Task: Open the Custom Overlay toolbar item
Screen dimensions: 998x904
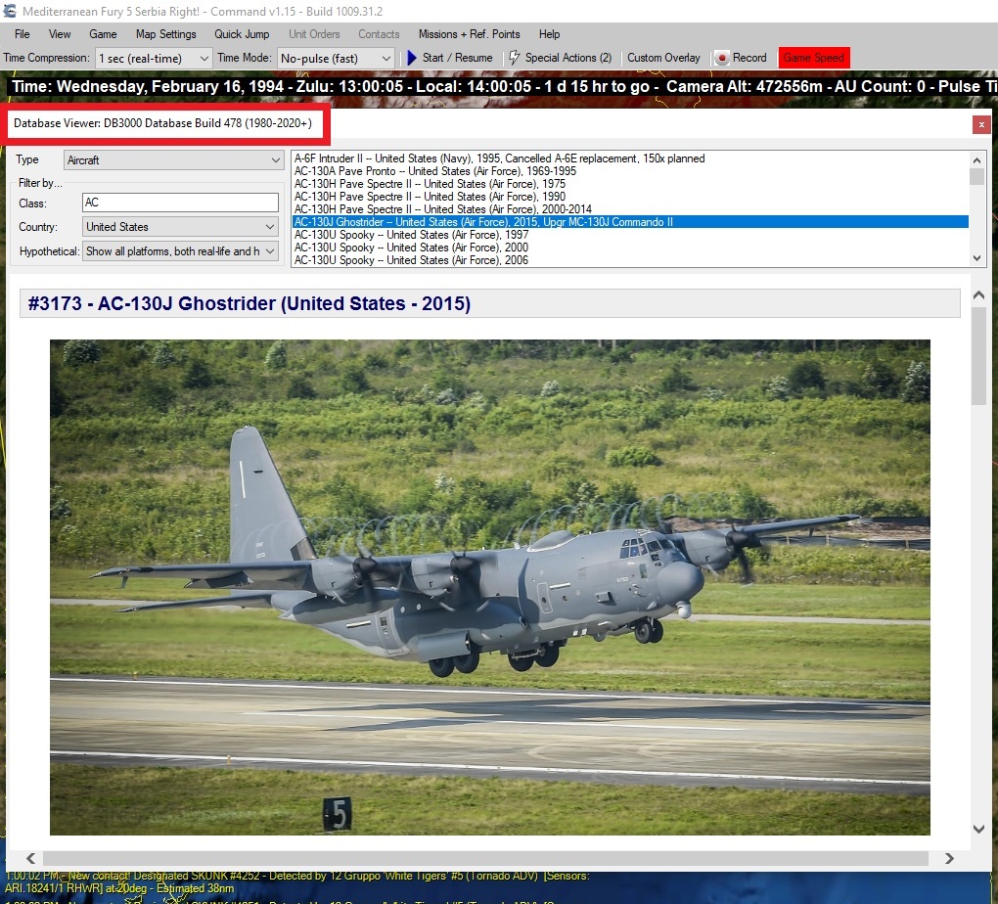Action: click(x=663, y=58)
